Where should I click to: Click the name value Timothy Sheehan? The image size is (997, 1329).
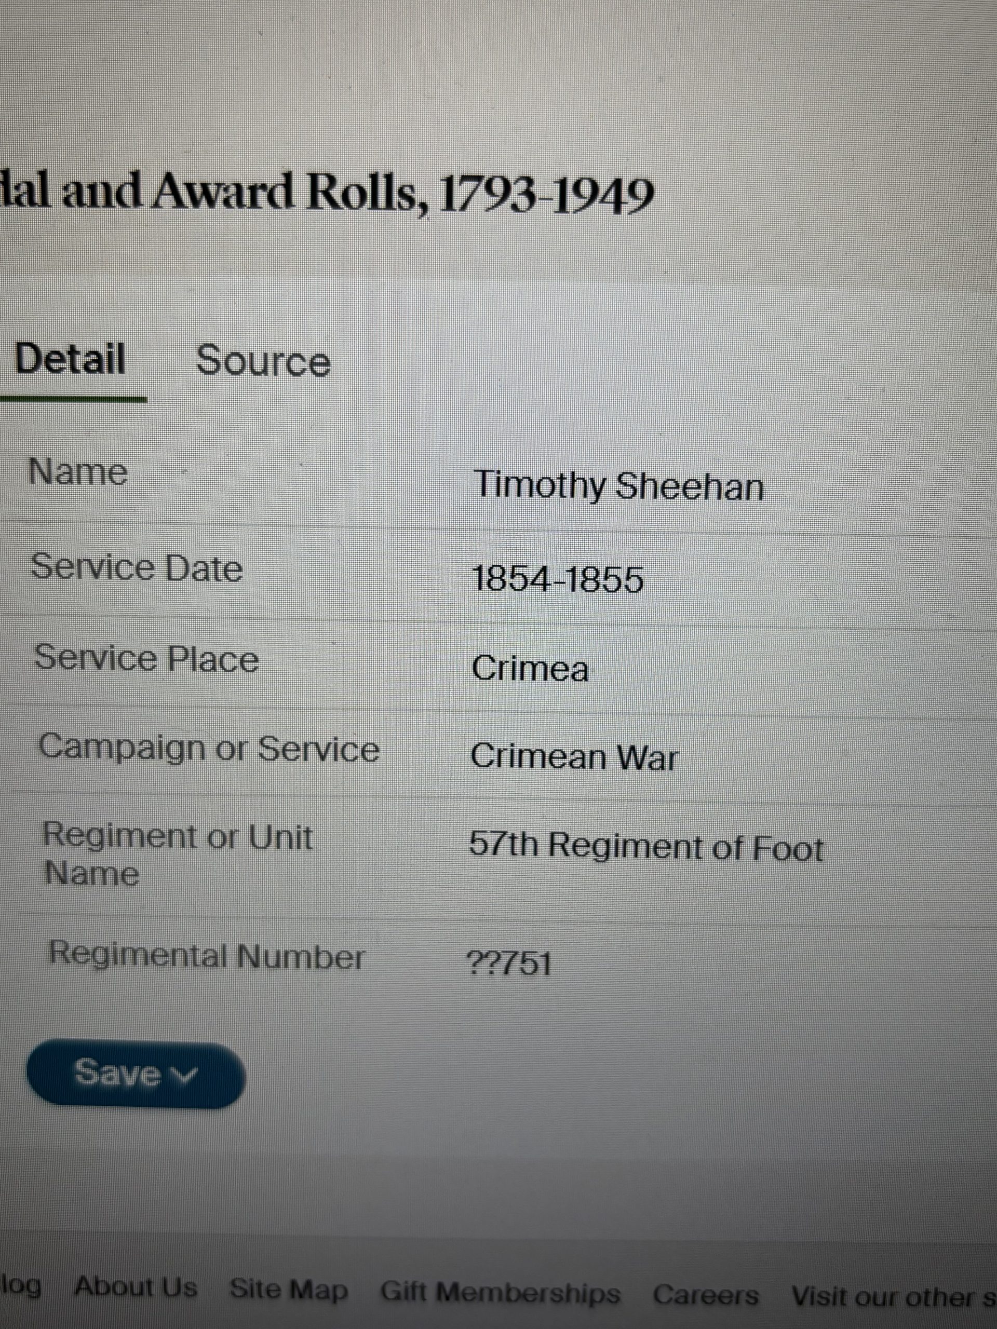618,485
